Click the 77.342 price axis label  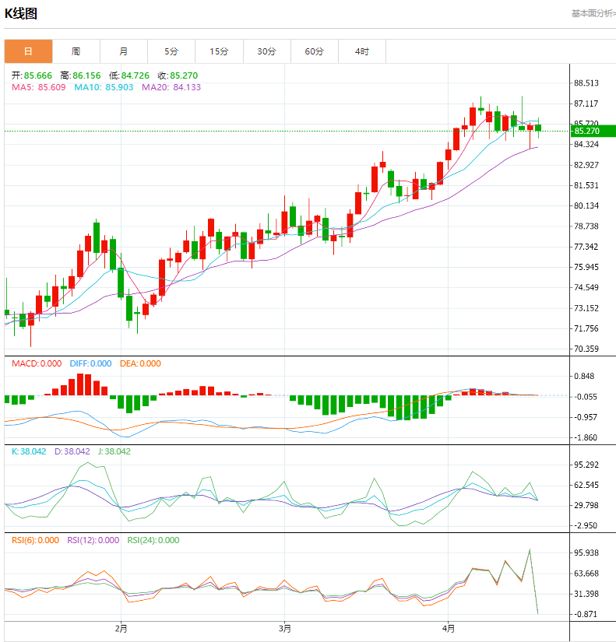point(586,247)
